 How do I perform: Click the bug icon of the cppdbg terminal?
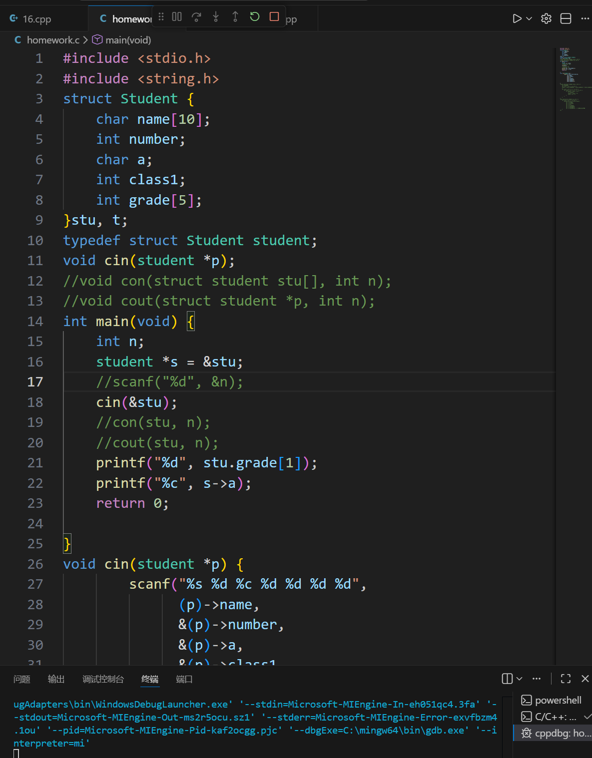(527, 733)
